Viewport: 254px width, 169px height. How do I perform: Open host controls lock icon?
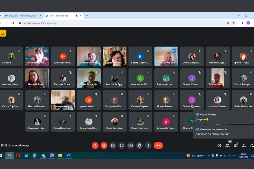click(252, 146)
